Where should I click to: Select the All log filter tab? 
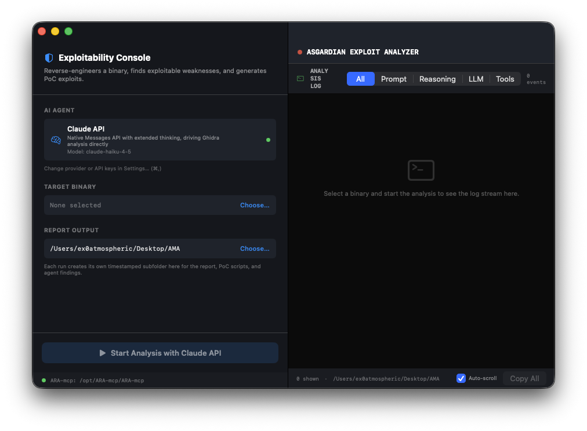[x=361, y=79]
